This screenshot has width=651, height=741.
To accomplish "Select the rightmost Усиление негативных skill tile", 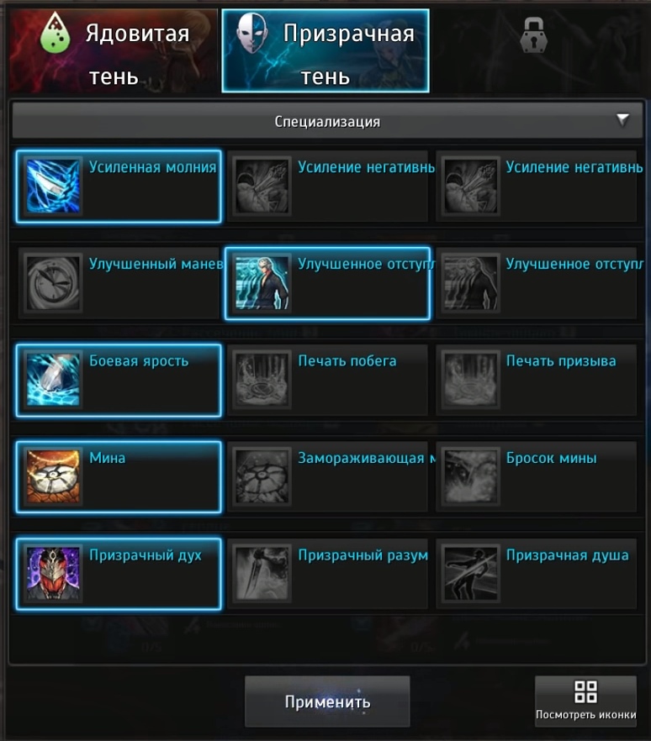I will click(537, 187).
